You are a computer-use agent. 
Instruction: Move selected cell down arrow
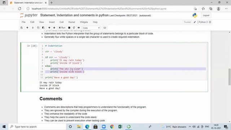[x=54, y=28]
